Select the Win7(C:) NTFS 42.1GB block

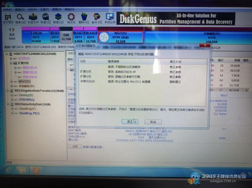click(x=121, y=35)
